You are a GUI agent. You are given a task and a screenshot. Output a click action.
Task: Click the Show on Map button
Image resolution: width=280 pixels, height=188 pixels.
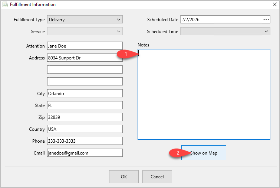coord(204,153)
